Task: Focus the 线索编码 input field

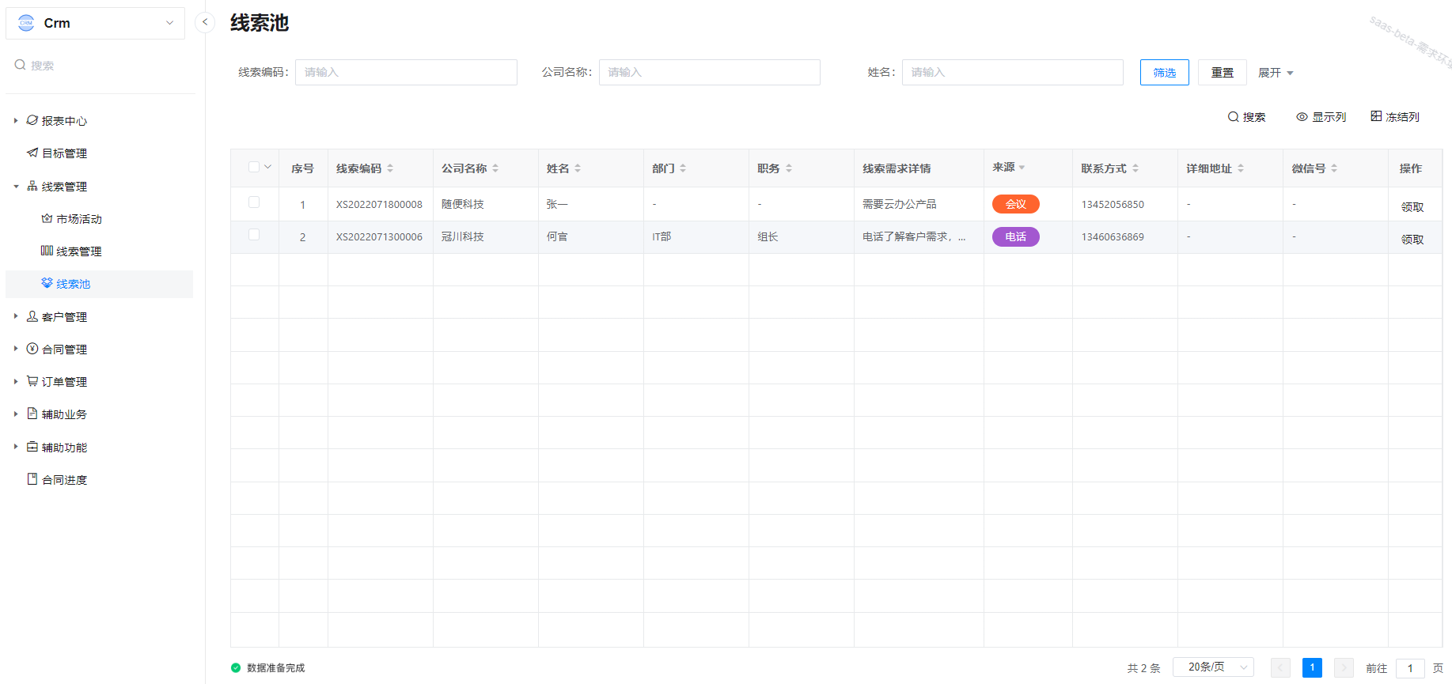Action: click(406, 72)
